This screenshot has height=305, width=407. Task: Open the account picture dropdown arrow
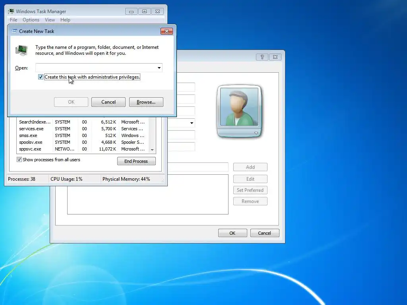click(256, 133)
